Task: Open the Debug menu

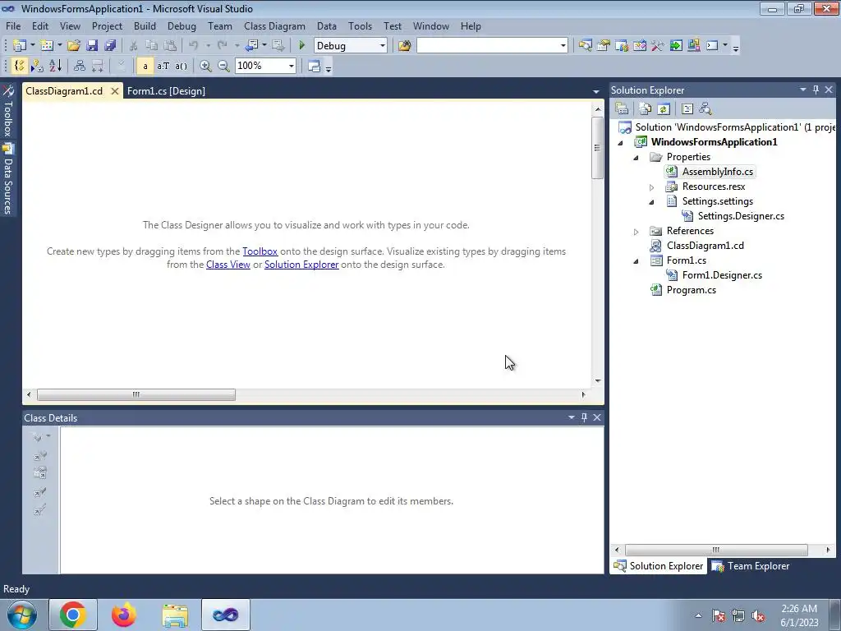Action: (182, 25)
